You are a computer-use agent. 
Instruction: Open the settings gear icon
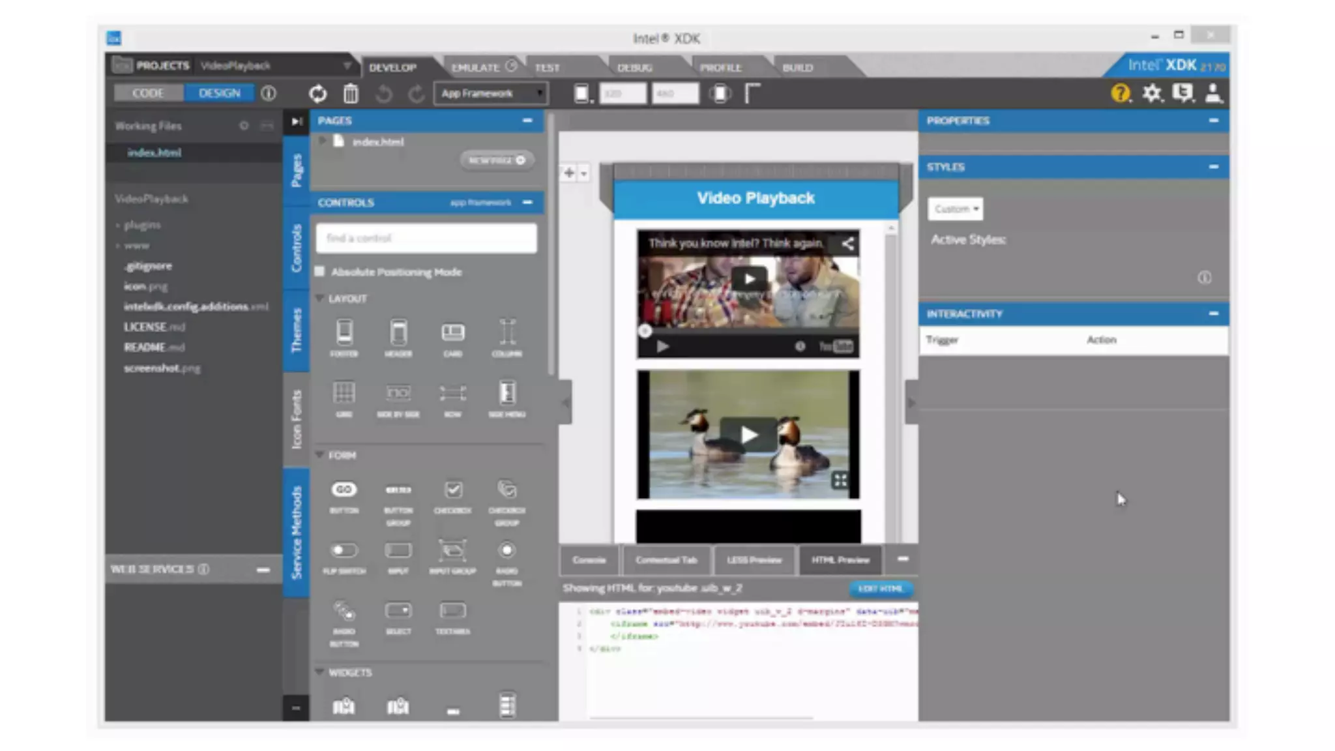tap(1152, 93)
